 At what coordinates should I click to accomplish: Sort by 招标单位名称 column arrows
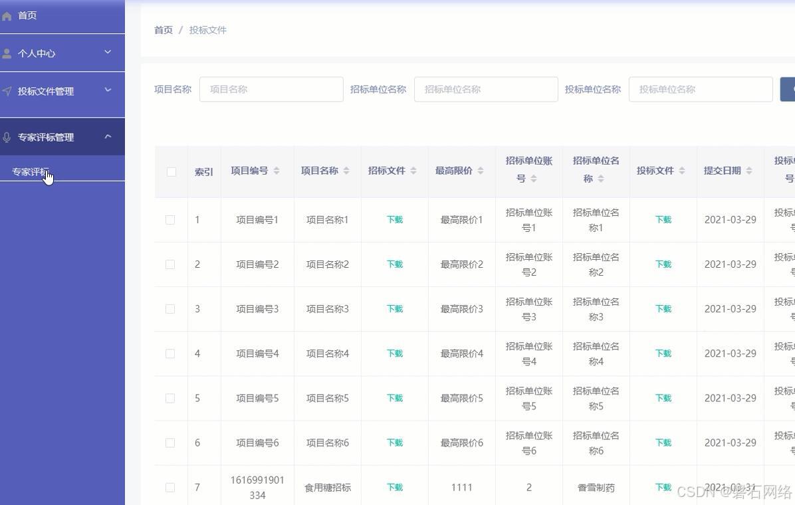[x=601, y=179]
